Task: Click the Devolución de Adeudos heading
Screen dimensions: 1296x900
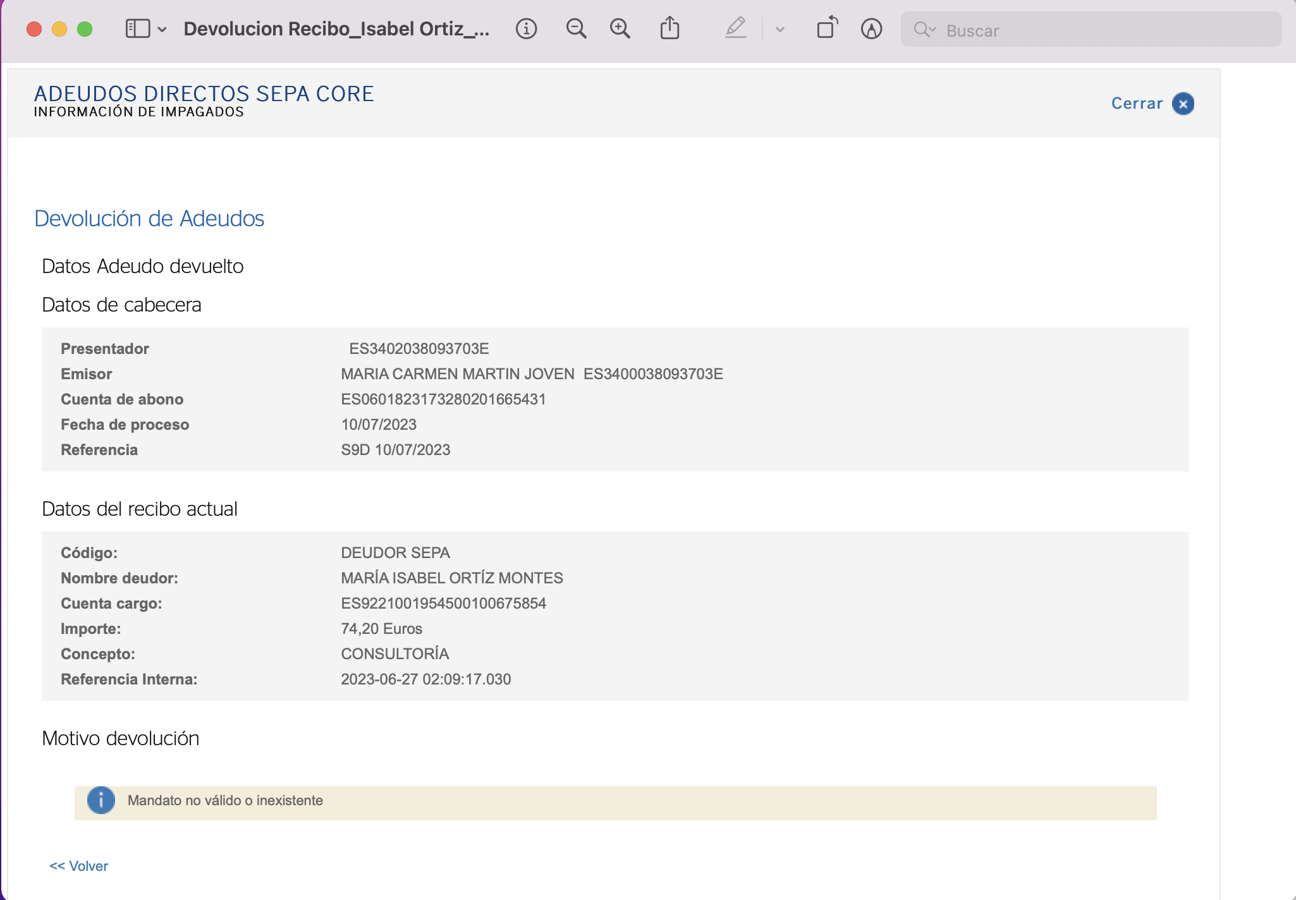Action: [x=149, y=219]
